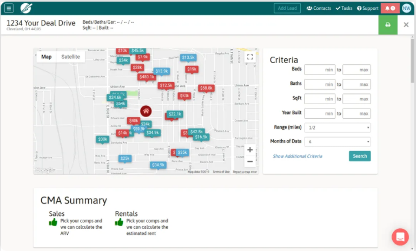Select the $19k map marker
Image resolution: width=416 pixels, height=251 pixels.
pos(192,70)
